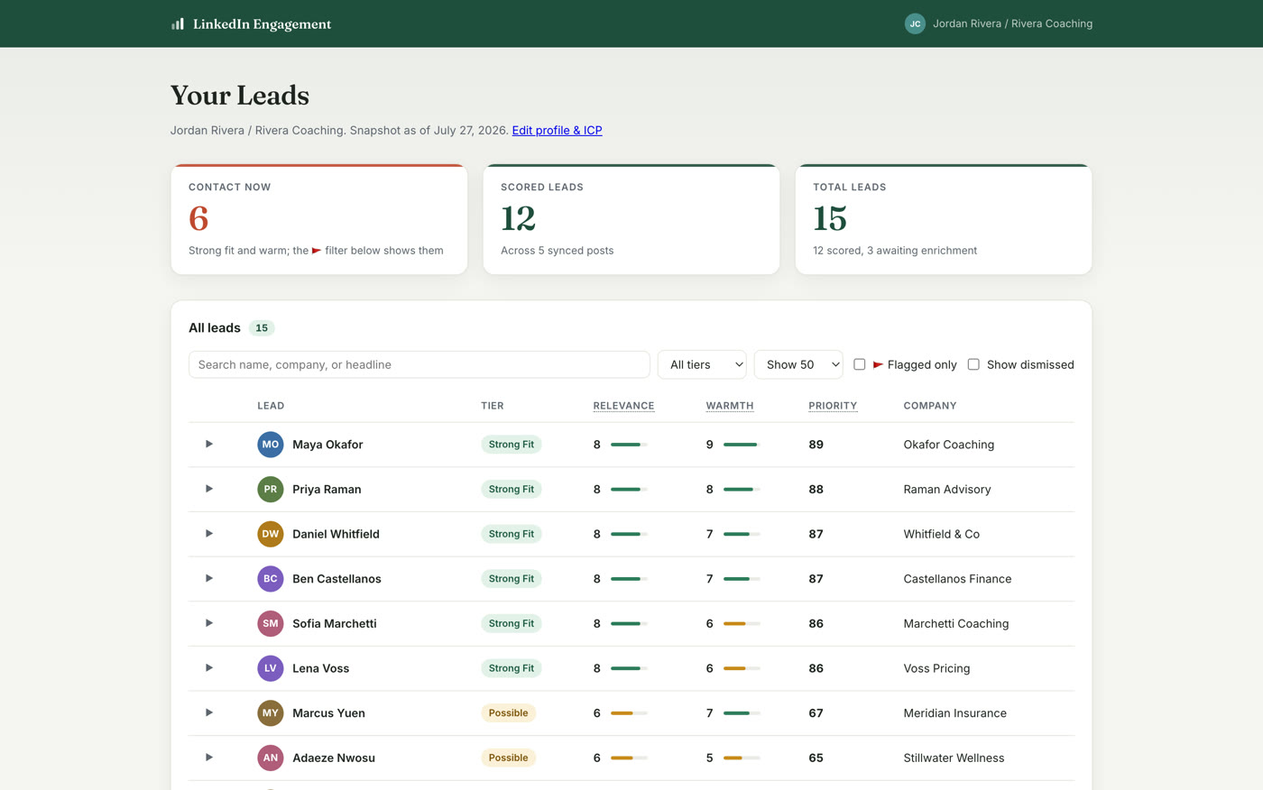Open the JC user avatar
The width and height of the screenshot is (1263, 790).
pos(915,24)
